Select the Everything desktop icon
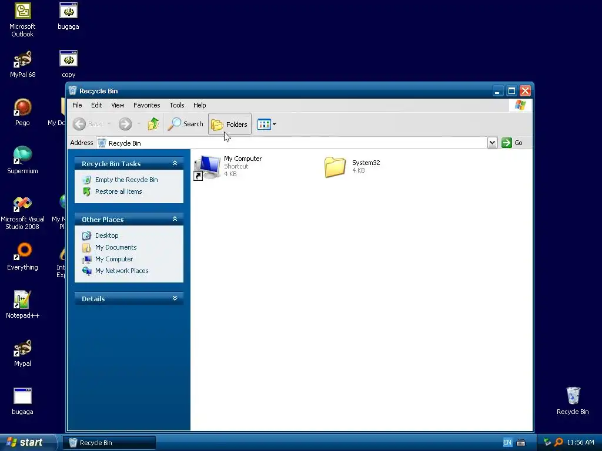Viewport: 602px width, 451px height. pos(22,257)
